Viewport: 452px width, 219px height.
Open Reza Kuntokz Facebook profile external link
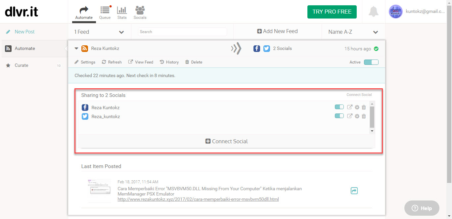click(x=350, y=107)
